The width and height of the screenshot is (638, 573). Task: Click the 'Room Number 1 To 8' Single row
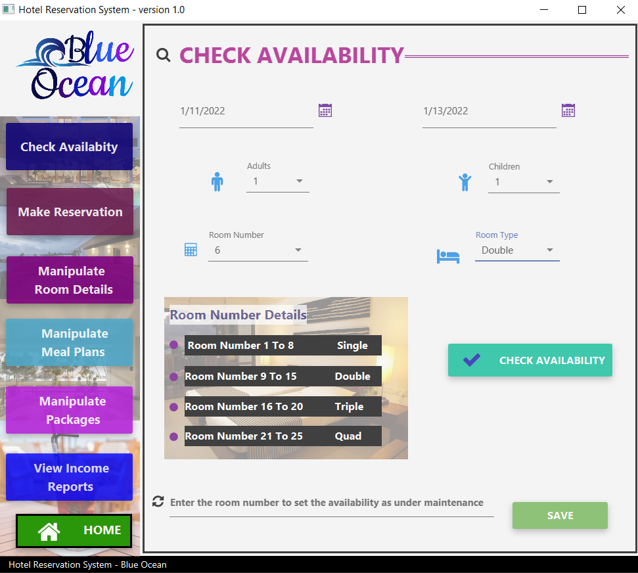[283, 345]
